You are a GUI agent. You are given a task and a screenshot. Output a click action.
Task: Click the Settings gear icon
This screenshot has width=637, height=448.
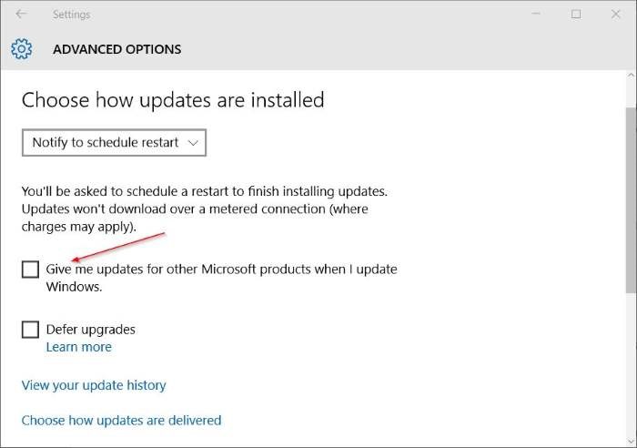tap(22, 49)
